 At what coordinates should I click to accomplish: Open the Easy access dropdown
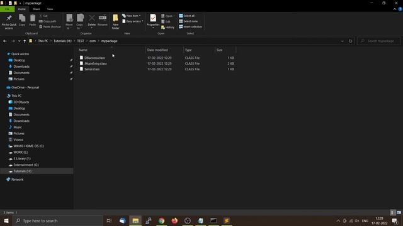click(133, 21)
